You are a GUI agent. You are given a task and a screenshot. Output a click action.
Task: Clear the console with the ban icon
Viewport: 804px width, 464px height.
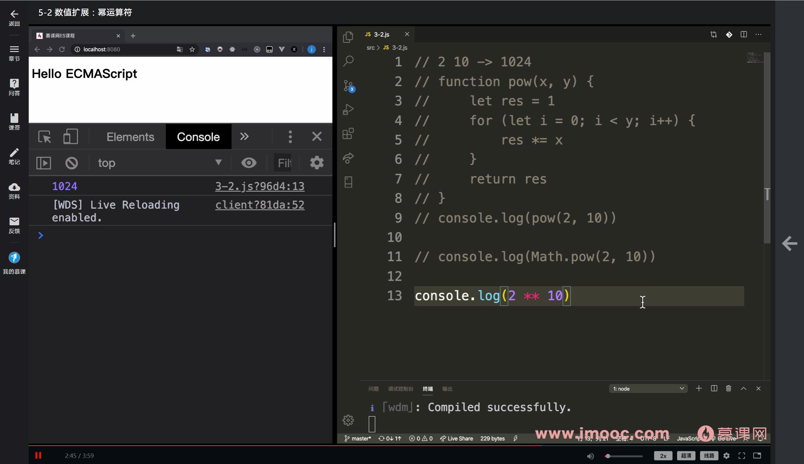71,163
